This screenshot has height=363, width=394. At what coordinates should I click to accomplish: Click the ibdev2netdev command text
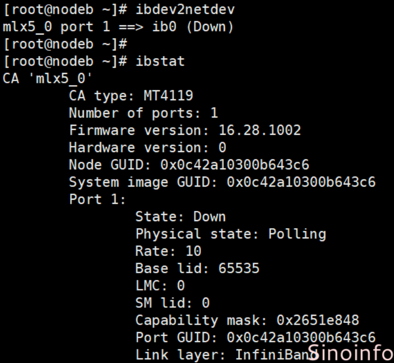[185, 9]
